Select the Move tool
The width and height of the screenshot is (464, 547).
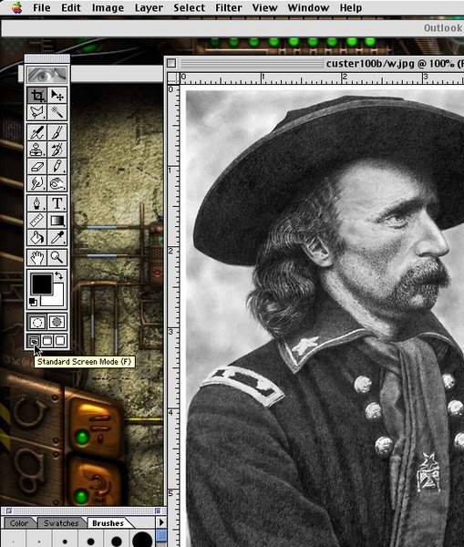point(57,95)
